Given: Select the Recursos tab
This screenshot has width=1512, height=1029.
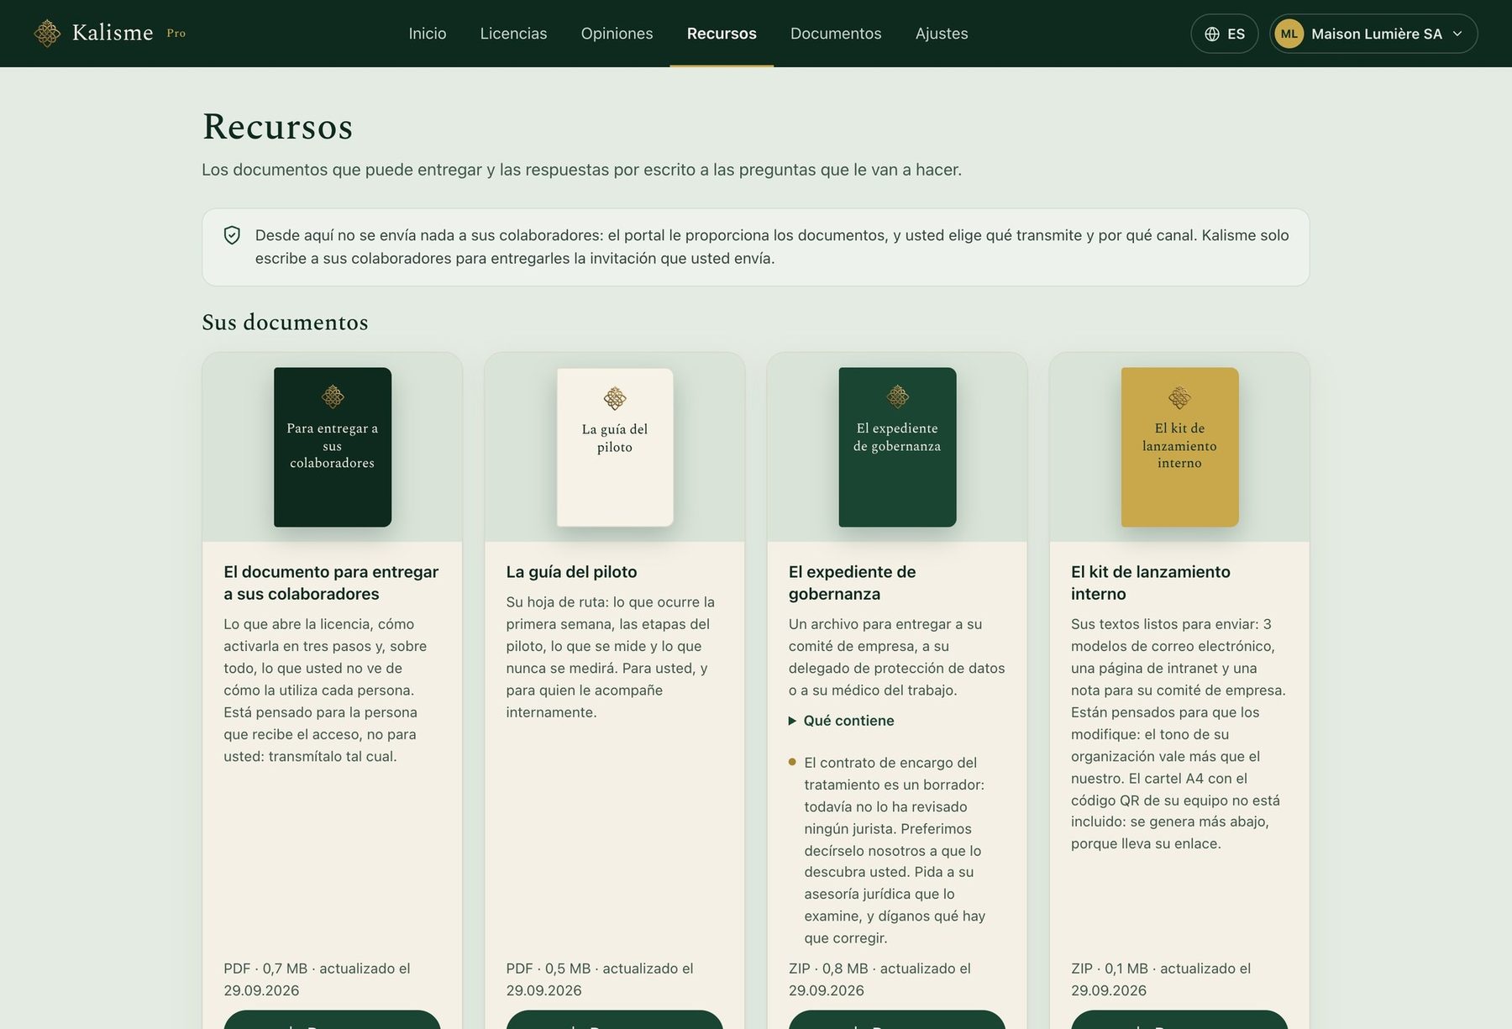Looking at the screenshot, I should click(722, 34).
